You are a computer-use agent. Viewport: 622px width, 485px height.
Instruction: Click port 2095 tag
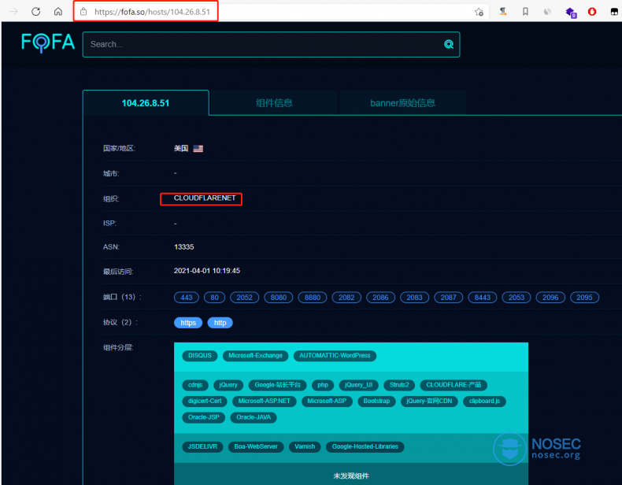pos(584,298)
